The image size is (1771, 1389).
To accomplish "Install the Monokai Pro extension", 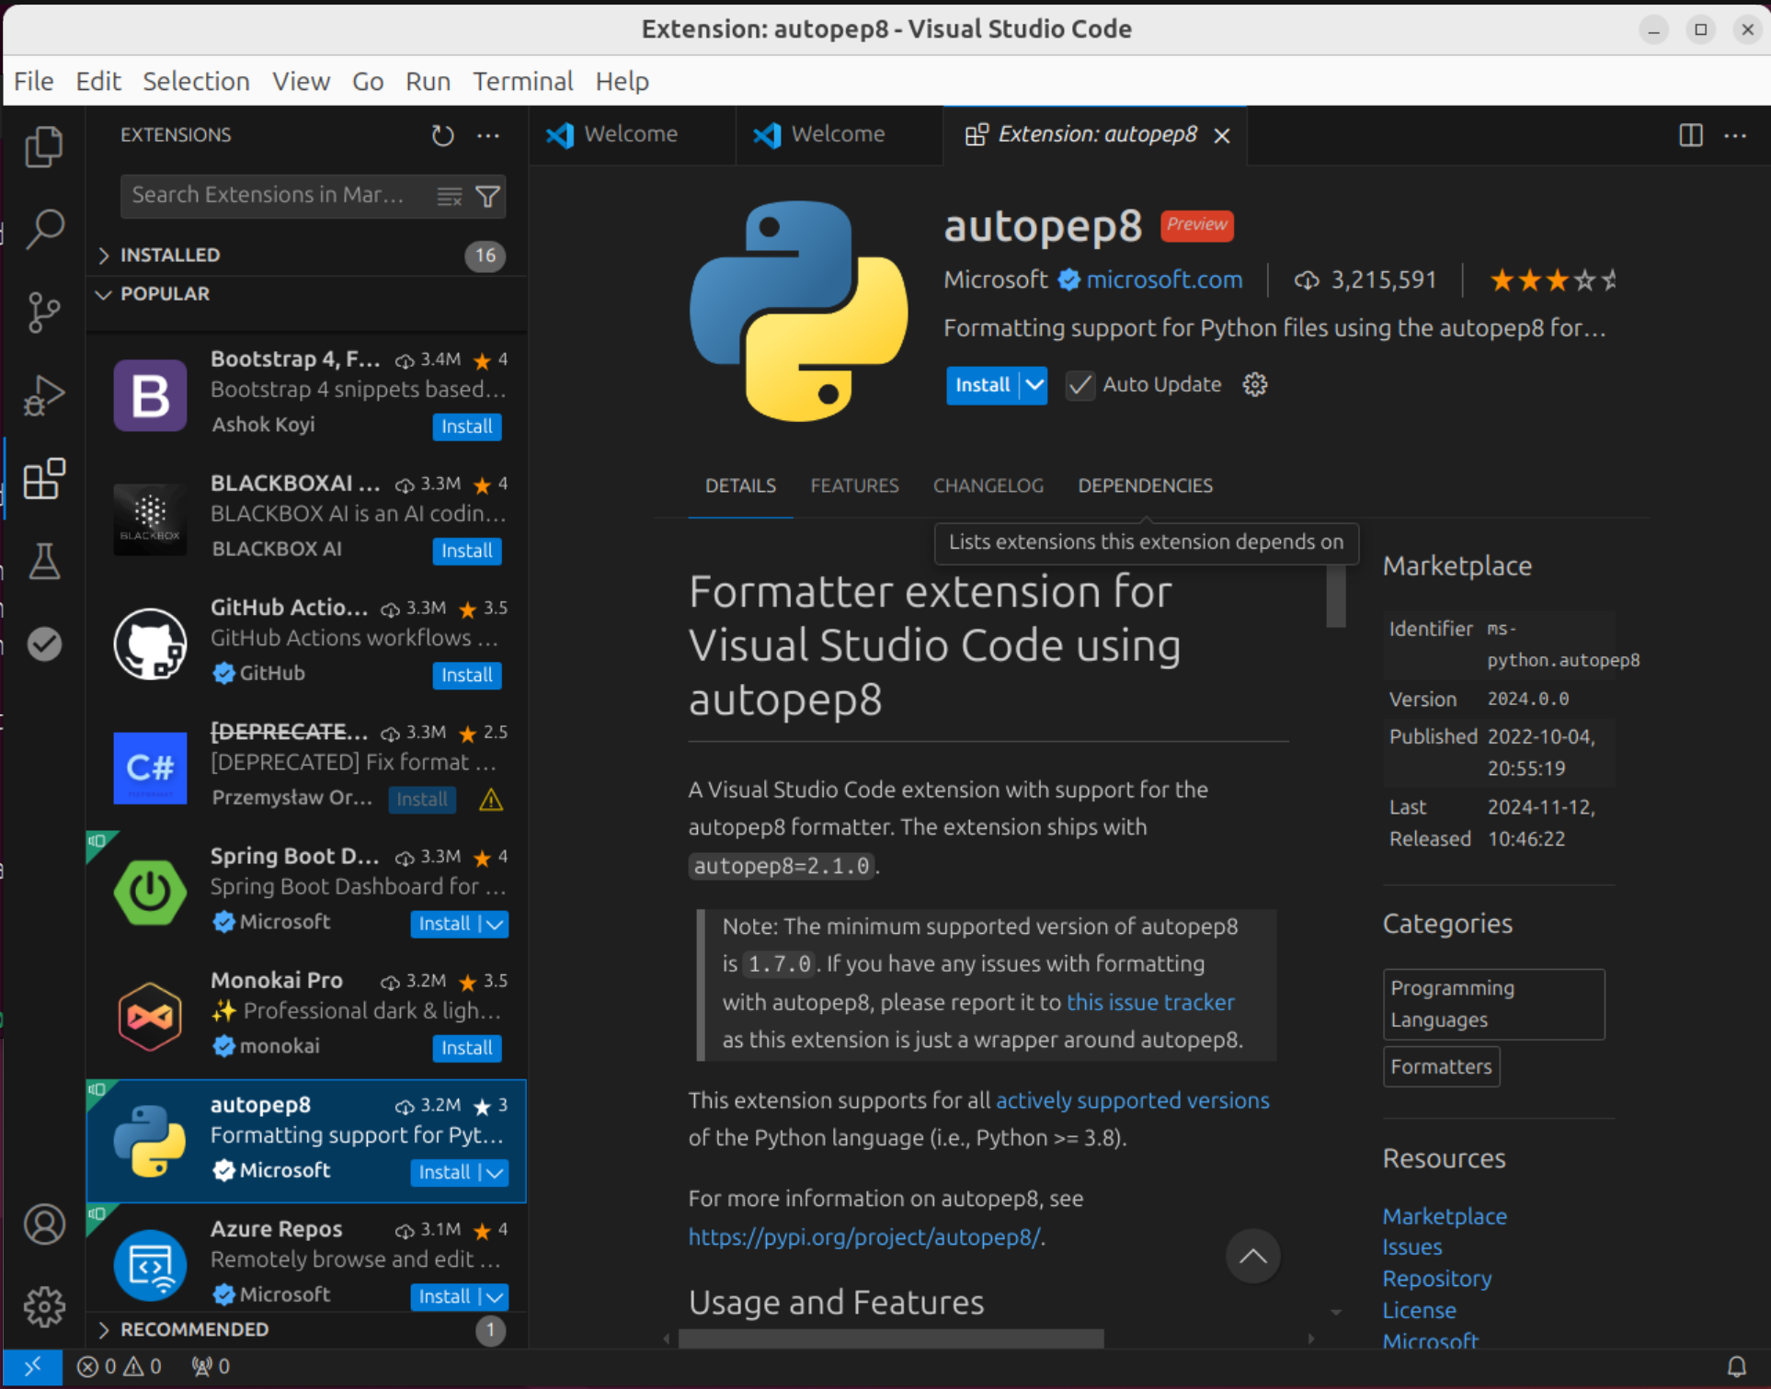I will [x=466, y=1047].
